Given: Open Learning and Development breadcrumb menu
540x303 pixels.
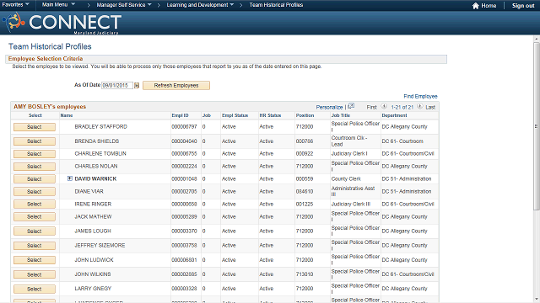Looking at the screenshot, I should 200,5.
